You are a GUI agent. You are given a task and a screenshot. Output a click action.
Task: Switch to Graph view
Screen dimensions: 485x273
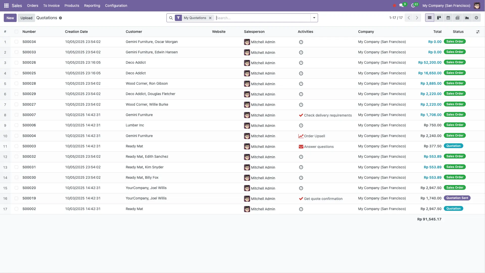pos(467,18)
